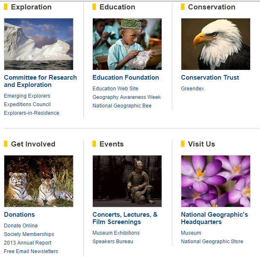Screen dimensions: 260x257
Task: Sign up via Free Email Newsletters link
Action: click(x=31, y=251)
